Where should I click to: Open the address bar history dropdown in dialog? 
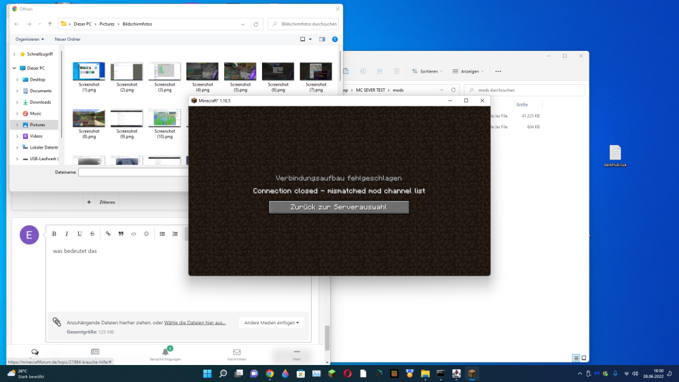(243, 24)
